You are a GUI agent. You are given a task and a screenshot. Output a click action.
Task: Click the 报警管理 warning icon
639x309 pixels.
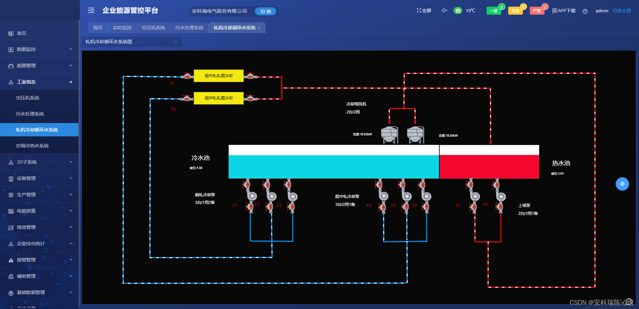(x=11, y=260)
